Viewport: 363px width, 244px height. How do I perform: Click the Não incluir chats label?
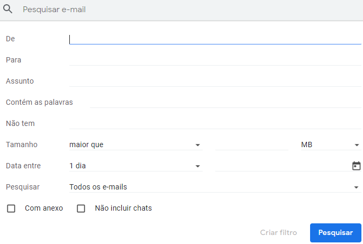tap(123, 209)
